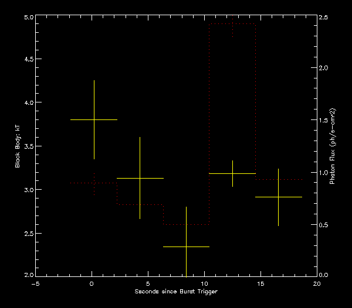Select the white data point near 8 seconds
This screenshot has width=352, height=308.
click(x=186, y=247)
